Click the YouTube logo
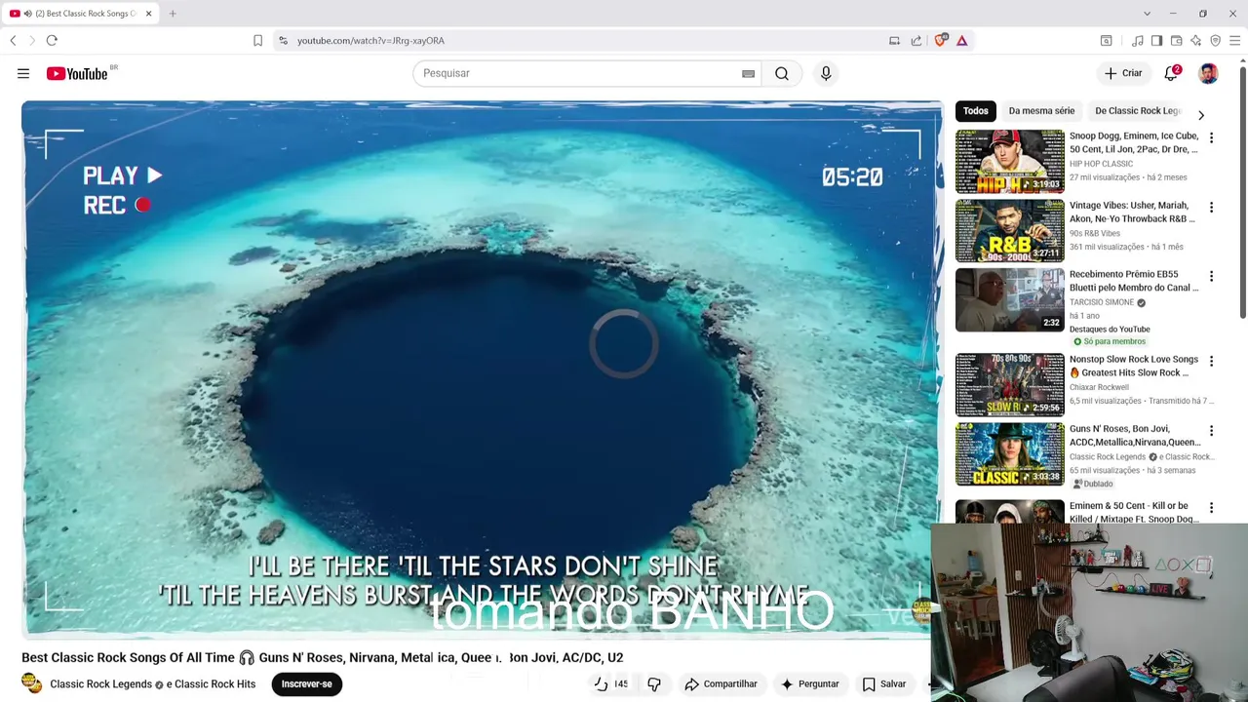This screenshot has width=1248, height=702. (x=77, y=74)
